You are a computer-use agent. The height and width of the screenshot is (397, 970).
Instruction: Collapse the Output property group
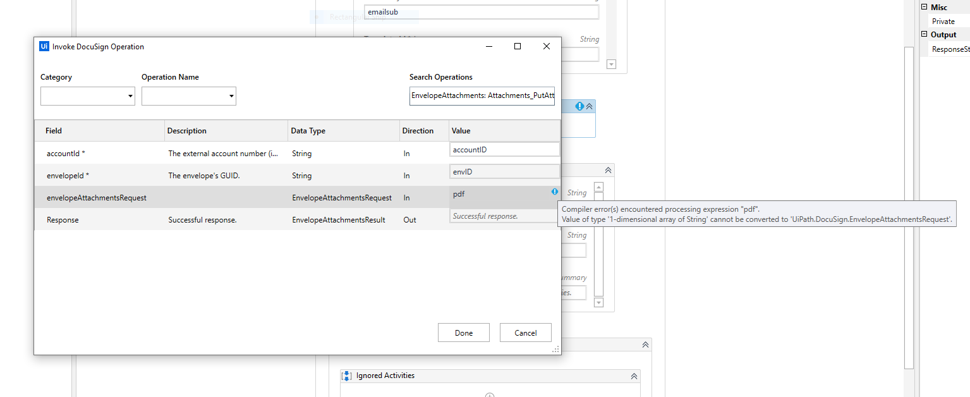point(924,34)
